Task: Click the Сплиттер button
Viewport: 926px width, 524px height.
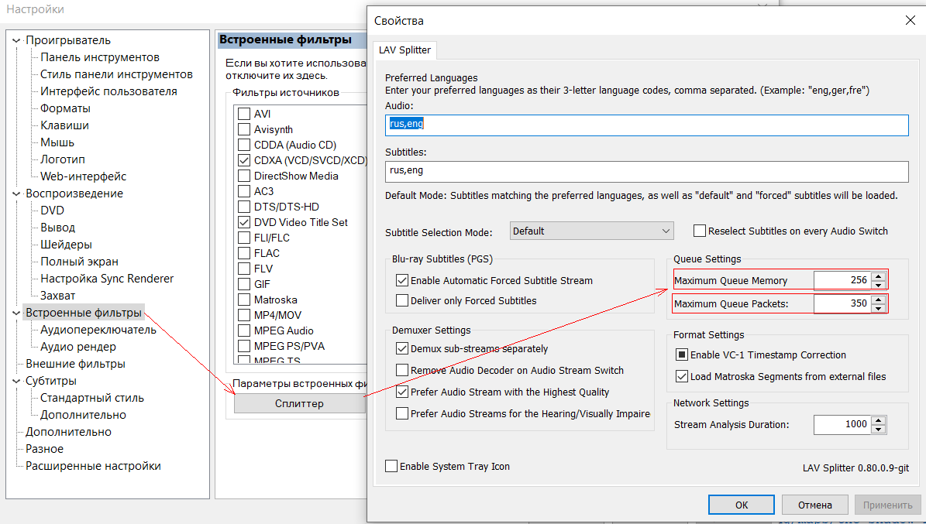Action: coord(299,404)
